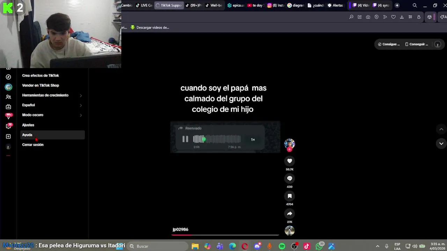The image size is (447, 251).
Task: Open comments on the video
Action: tap(290, 178)
